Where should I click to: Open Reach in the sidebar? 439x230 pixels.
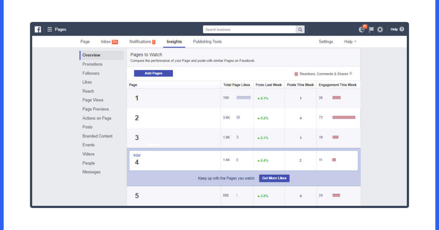[x=88, y=91]
